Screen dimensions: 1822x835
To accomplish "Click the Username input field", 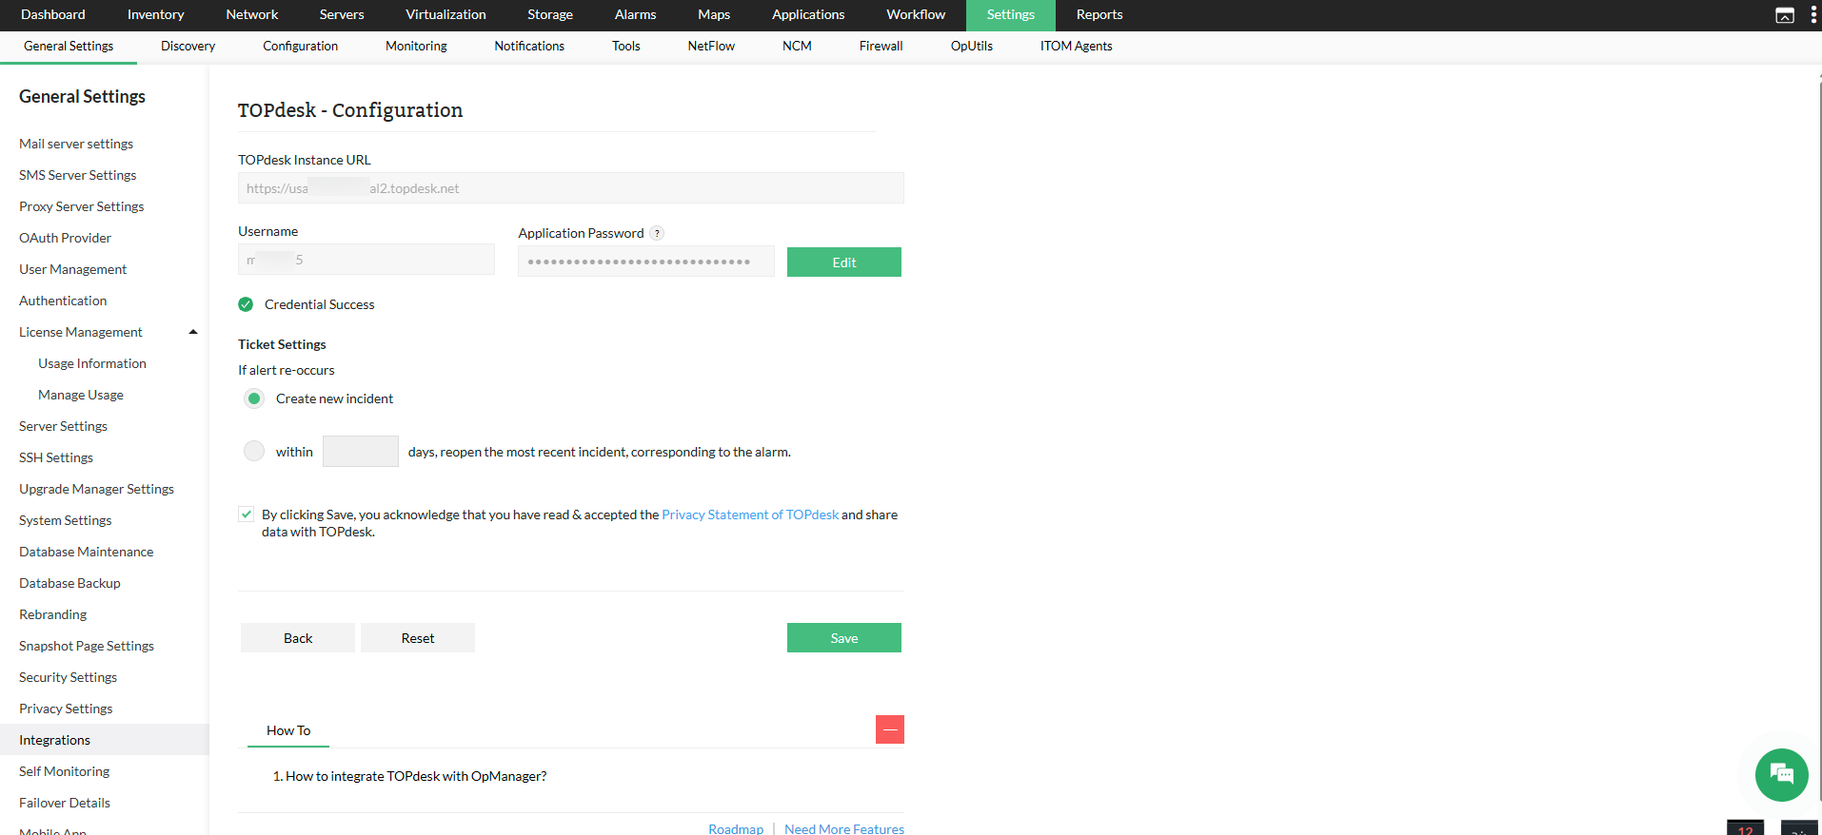I will [x=366, y=260].
